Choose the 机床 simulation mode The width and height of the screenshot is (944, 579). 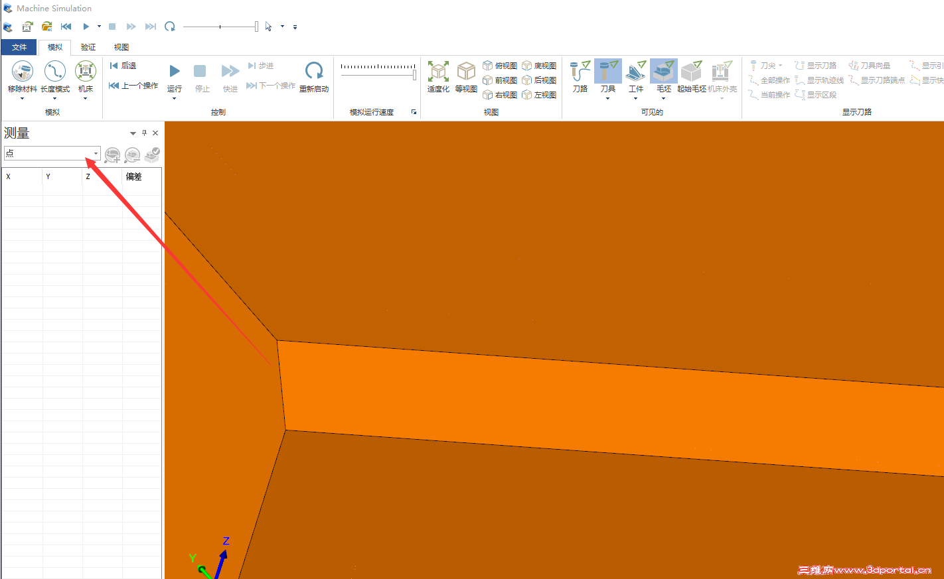[x=86, y=76]
